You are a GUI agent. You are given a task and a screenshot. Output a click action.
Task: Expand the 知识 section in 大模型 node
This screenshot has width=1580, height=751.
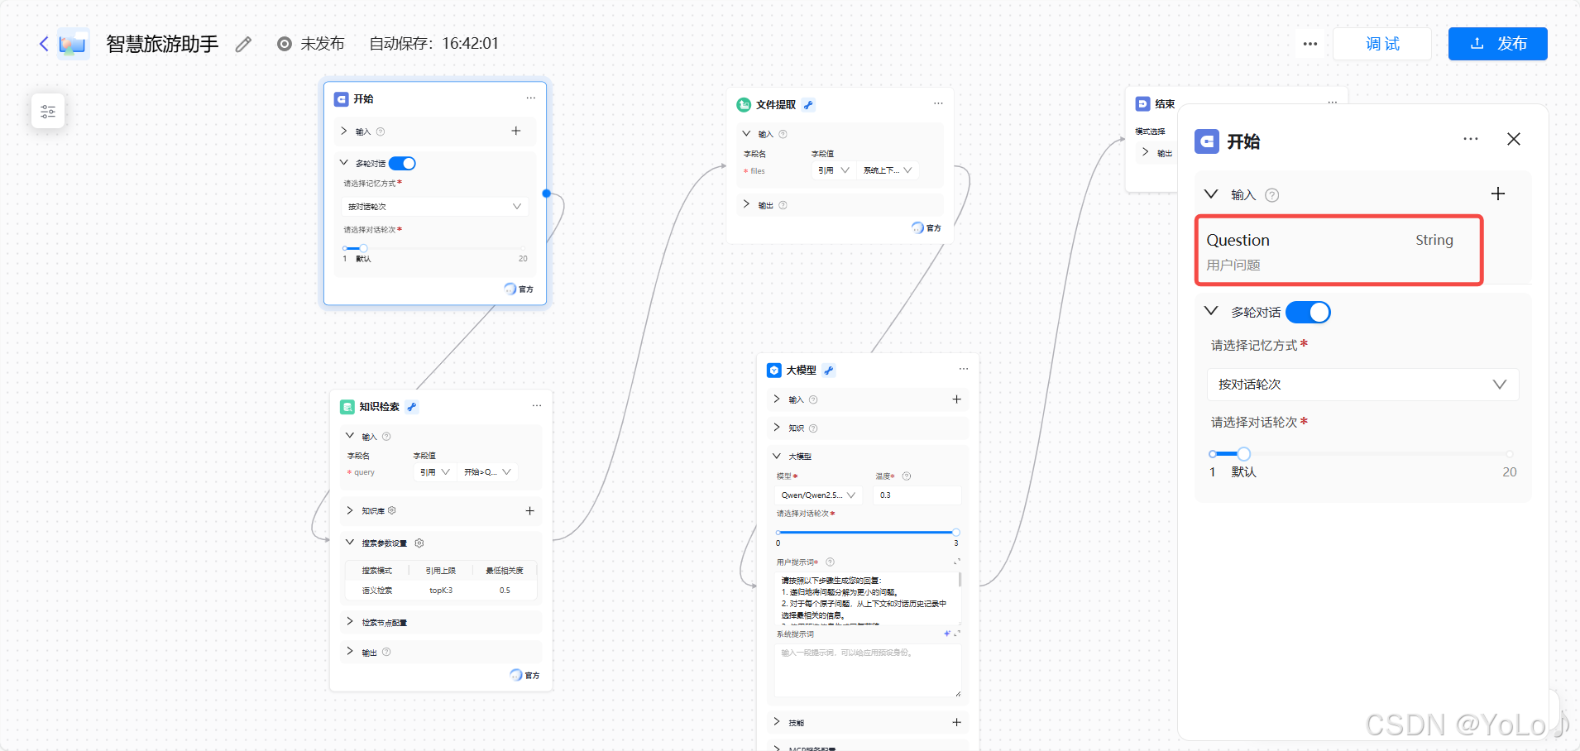tap(777, 428)
